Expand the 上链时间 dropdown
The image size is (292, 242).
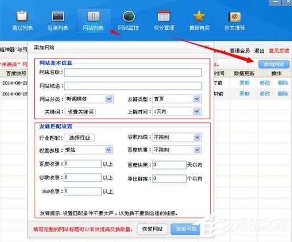177,111
